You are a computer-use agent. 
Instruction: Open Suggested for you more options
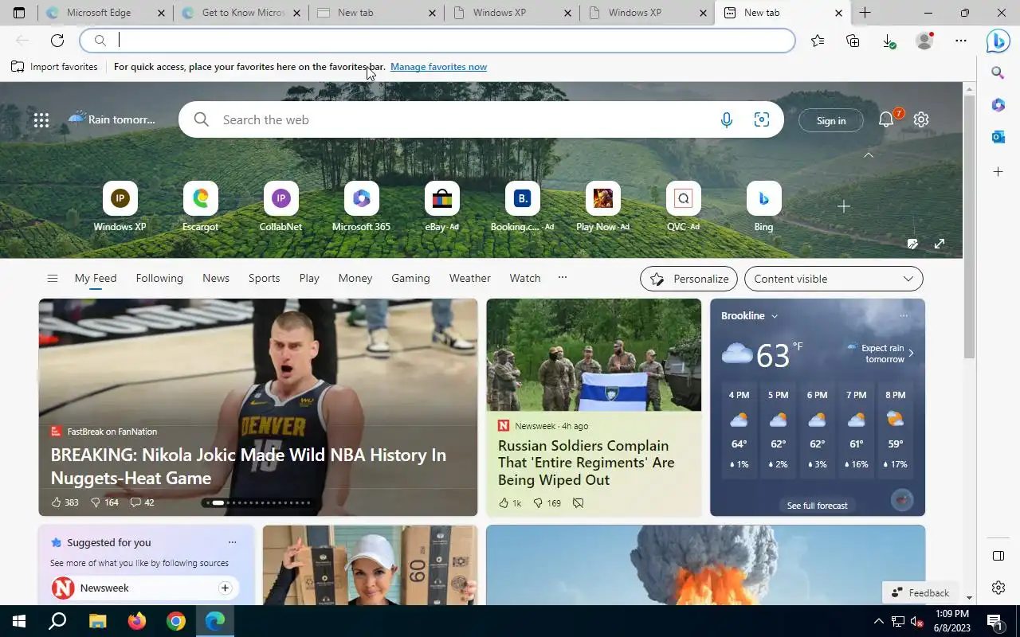(x=232, y=542)
